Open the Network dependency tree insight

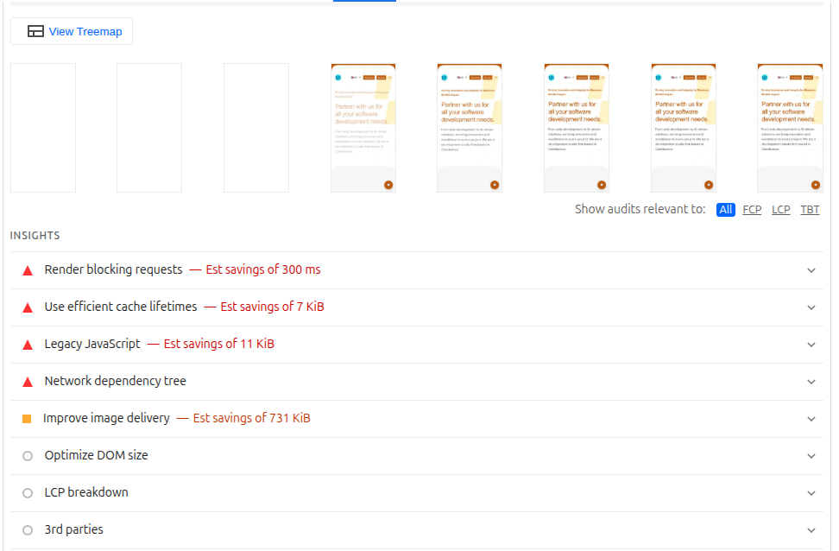click(x=115, y=381)
